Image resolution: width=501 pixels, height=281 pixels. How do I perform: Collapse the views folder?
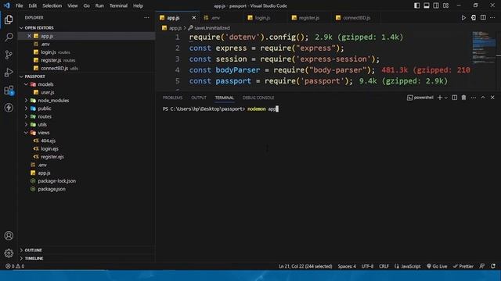pyautogui.click(x=26, y=133)
